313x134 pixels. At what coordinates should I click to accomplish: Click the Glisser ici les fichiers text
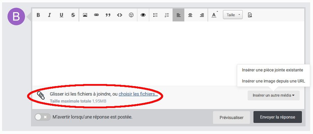pyautogui.click(x=83, y=94)
